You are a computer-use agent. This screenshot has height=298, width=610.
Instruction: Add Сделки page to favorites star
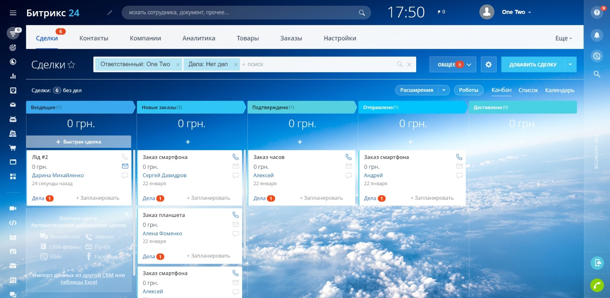[x=71, y=65]
